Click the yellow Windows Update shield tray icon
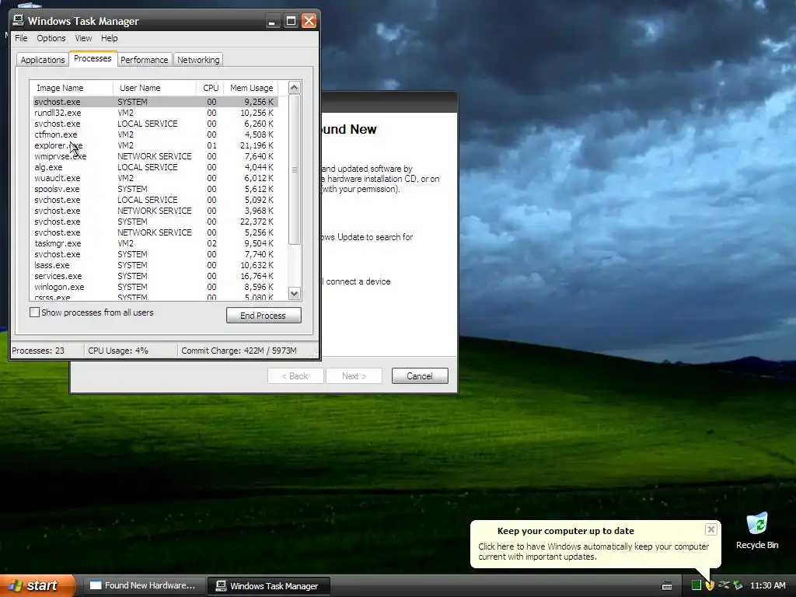796x597 pixels. pos(710,585)
